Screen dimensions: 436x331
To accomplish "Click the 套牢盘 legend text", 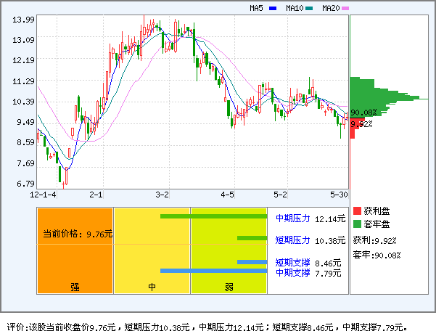I will (x=377, y=224).
